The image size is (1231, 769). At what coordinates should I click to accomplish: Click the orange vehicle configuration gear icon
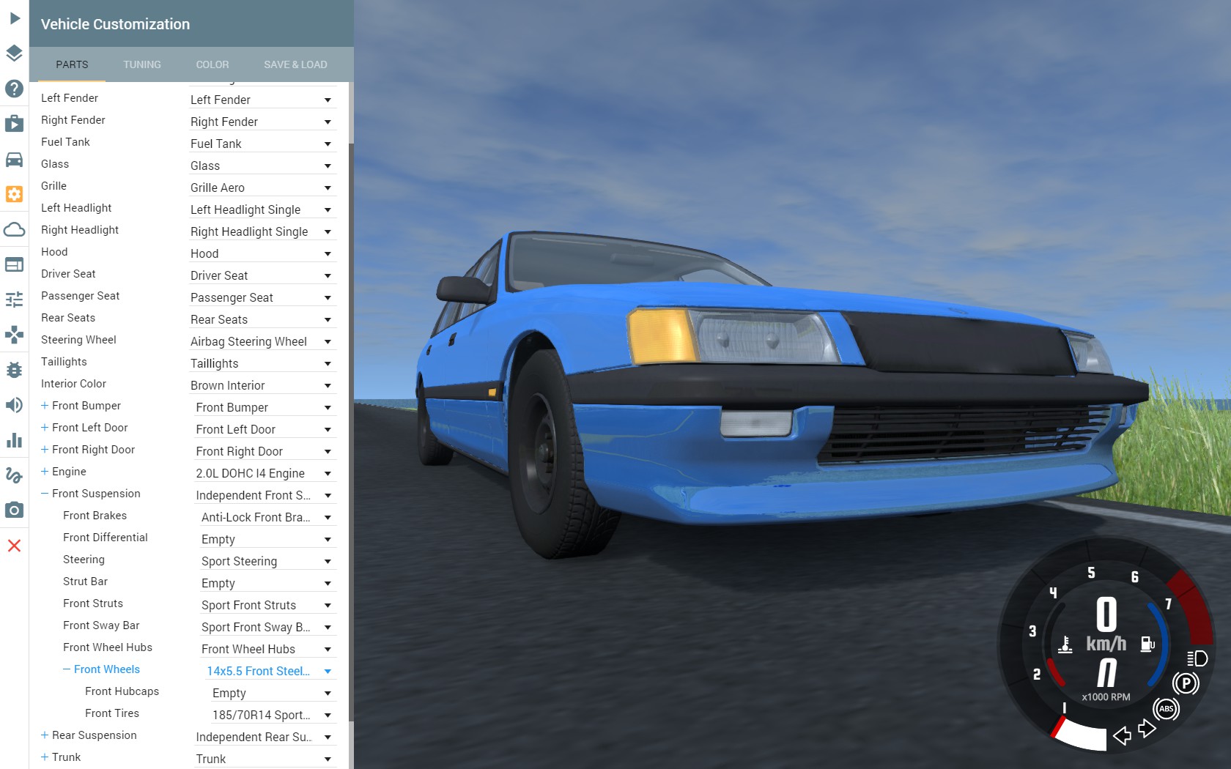14,194
